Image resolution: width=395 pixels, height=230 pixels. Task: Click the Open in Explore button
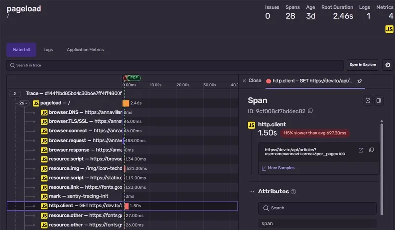(x=362, y=65)
